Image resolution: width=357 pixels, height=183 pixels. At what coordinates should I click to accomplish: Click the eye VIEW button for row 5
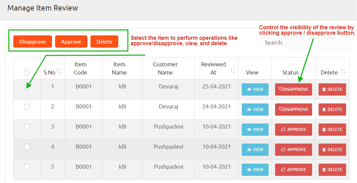(255, 170)
